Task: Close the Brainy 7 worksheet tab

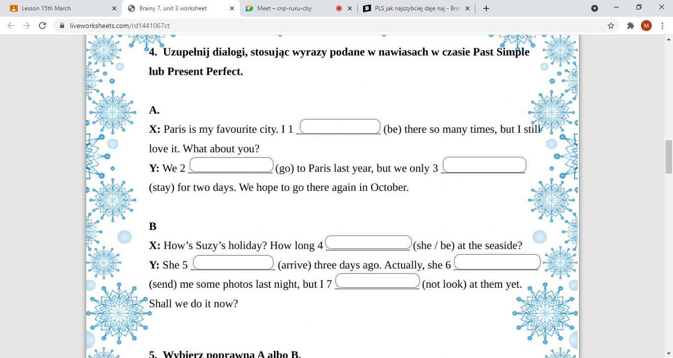Action: 232,8
